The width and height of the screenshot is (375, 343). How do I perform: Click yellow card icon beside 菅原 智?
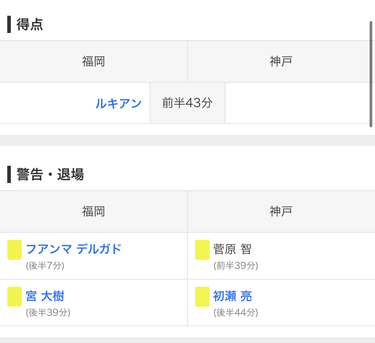pyautogui.click(x=202, y=250)
